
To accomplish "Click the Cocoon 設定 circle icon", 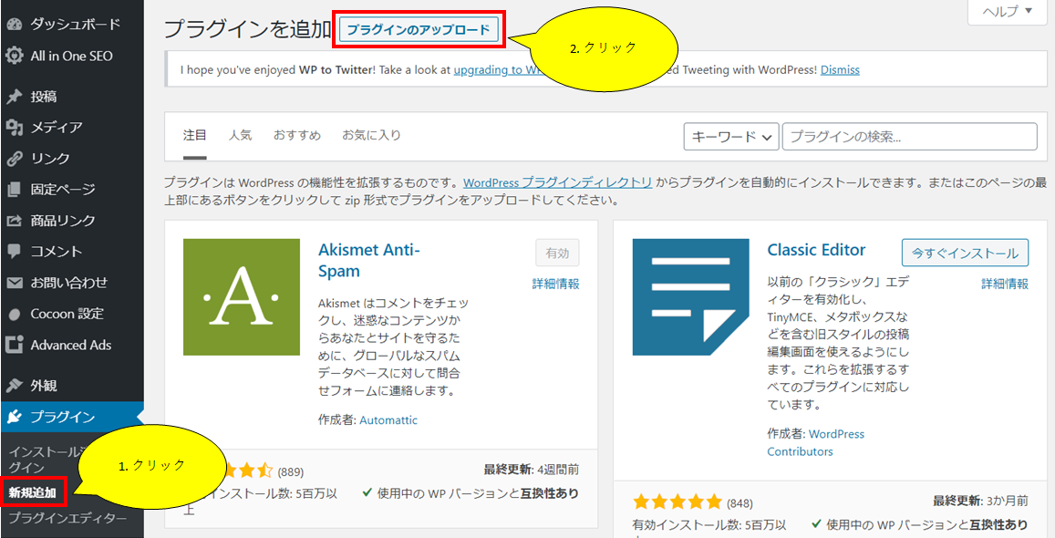I will tap(14, 314).
